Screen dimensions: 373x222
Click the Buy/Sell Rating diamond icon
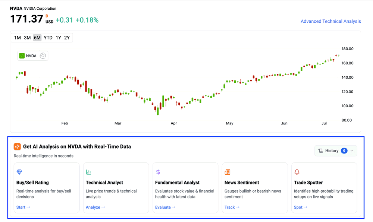pyautogui.click(x=19, y=172)
